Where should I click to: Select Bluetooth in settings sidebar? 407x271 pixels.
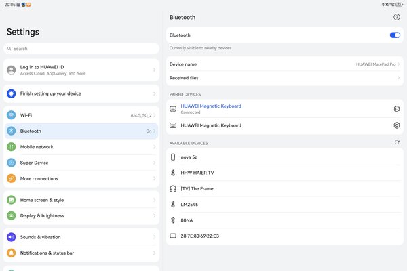[x=81, y=131]
